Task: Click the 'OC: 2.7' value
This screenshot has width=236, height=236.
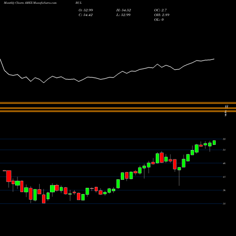Action: [160, 10]
